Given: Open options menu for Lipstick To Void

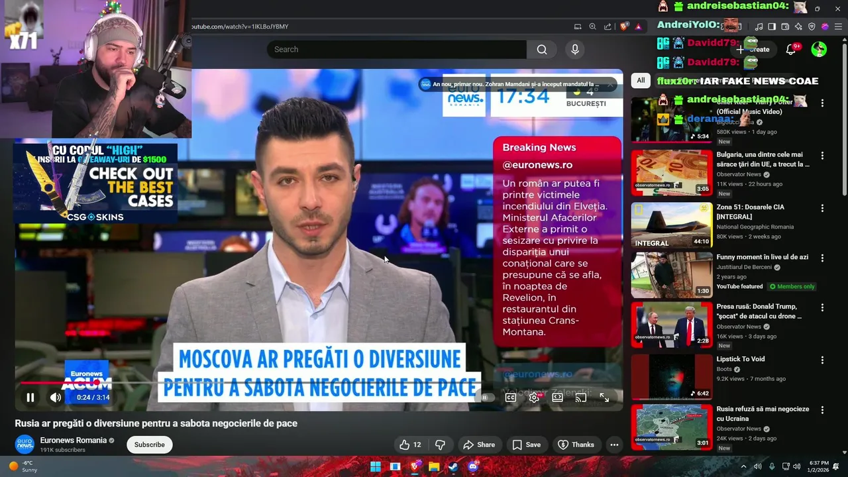Looking at the screenshot, I should (822, 360).
